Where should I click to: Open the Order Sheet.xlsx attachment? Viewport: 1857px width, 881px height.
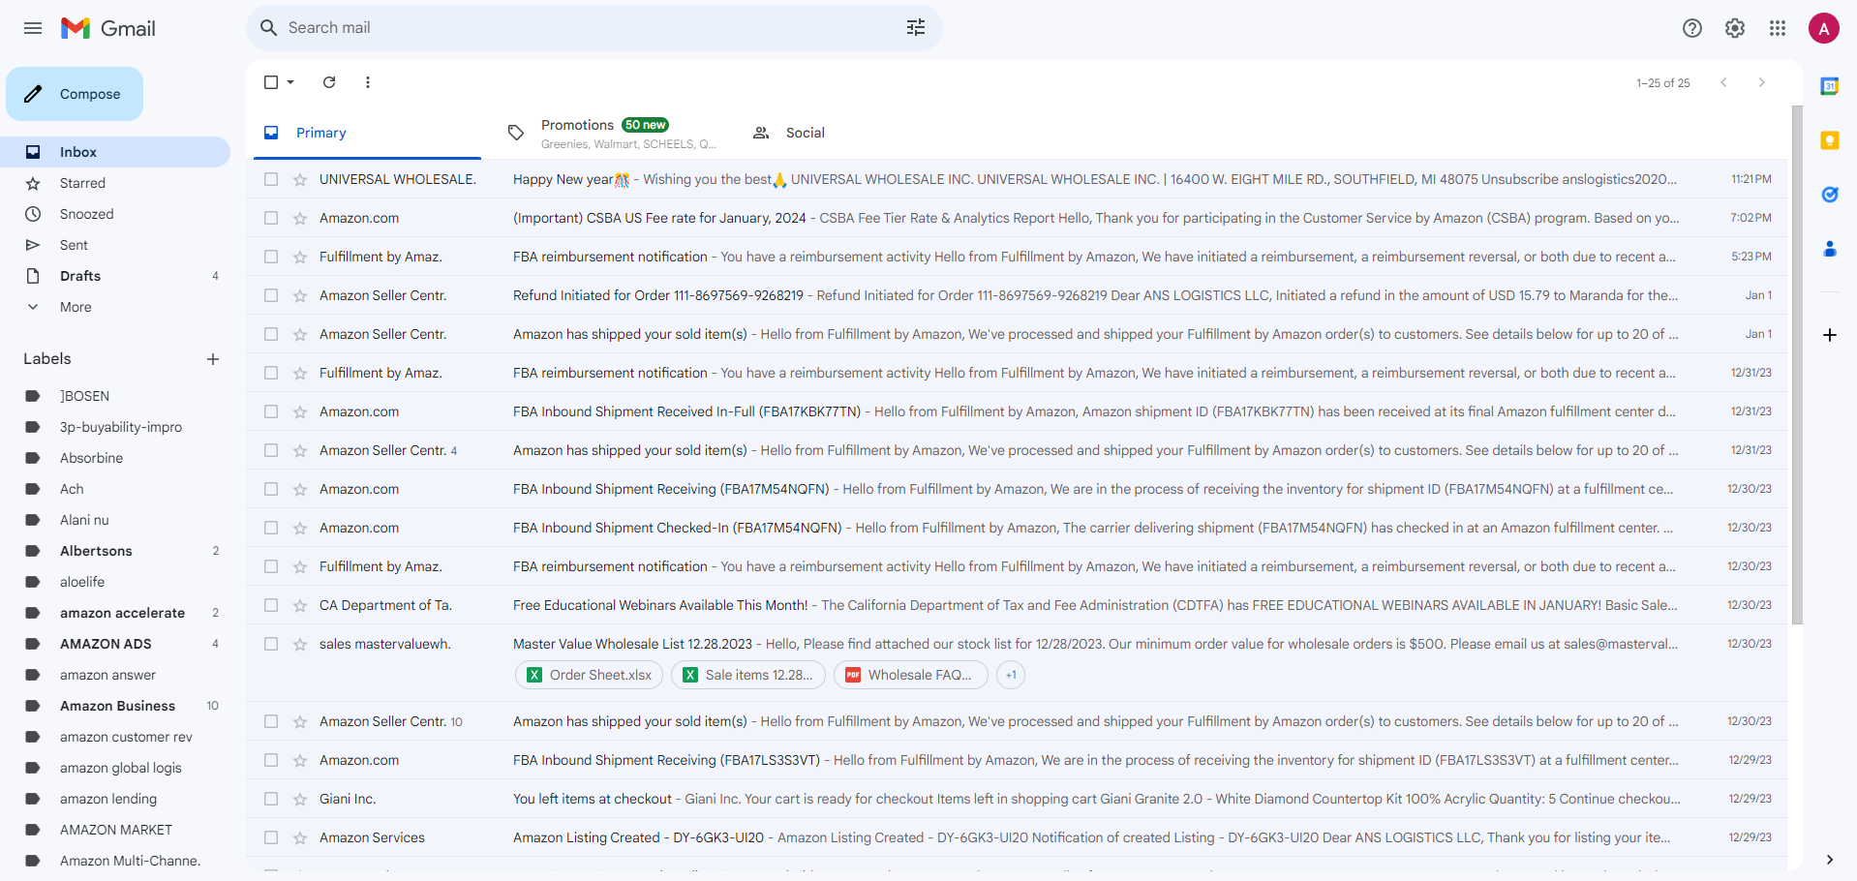tap(590, 675)
